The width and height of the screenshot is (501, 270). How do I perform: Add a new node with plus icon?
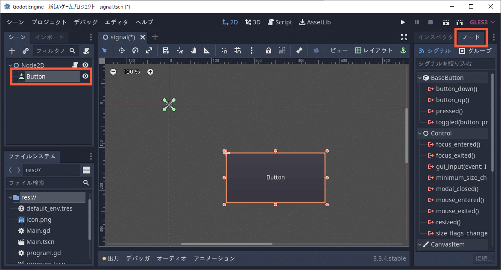tap(12, 51)
